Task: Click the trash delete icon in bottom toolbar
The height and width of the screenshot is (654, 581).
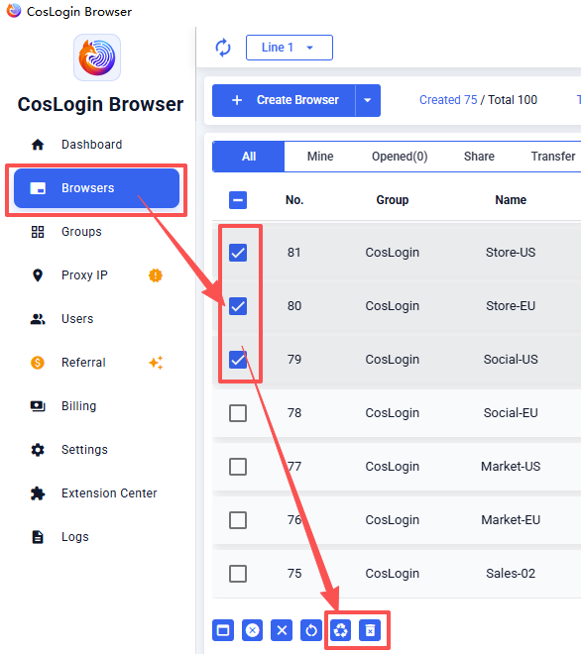Action: point(370,630)
